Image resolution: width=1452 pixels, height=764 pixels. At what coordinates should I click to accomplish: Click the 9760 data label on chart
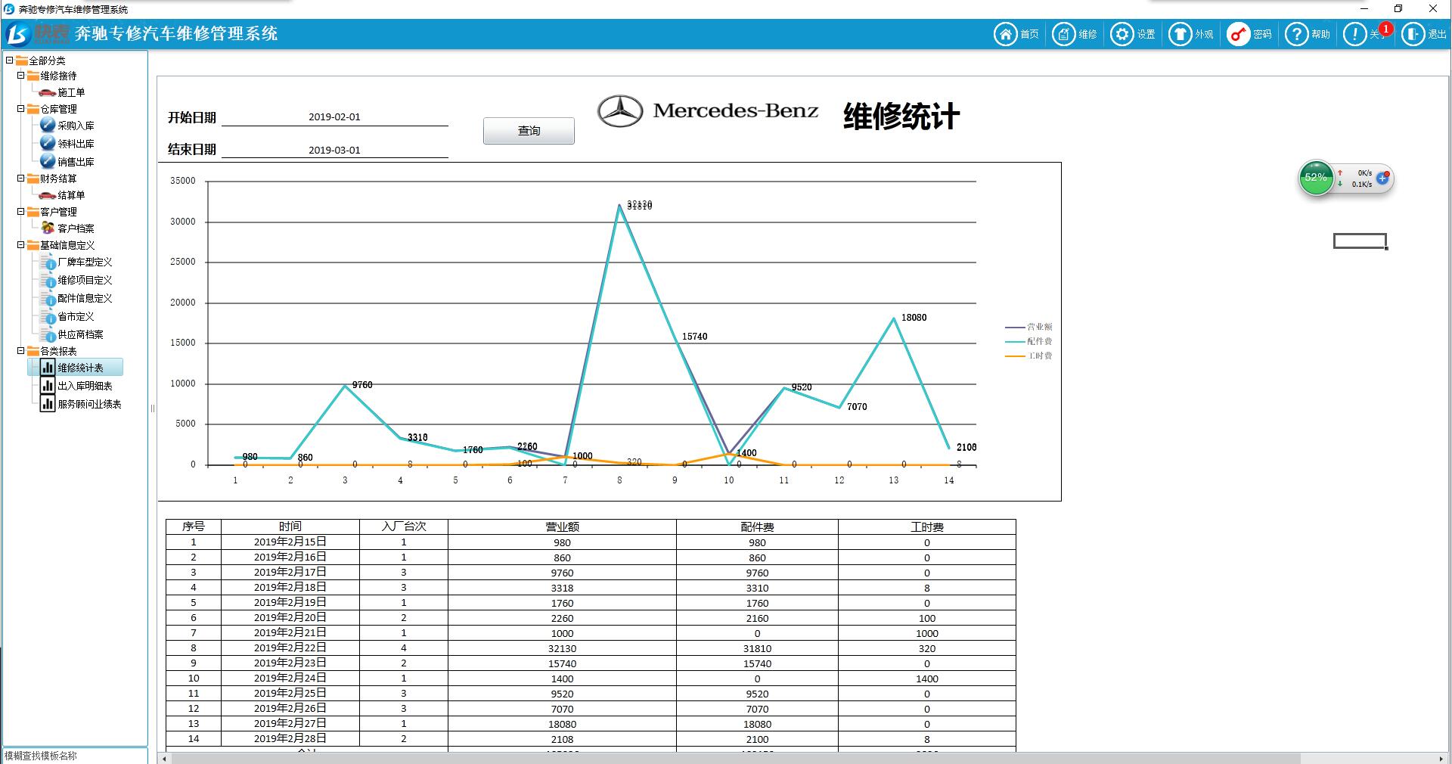(x=362, y=385)
